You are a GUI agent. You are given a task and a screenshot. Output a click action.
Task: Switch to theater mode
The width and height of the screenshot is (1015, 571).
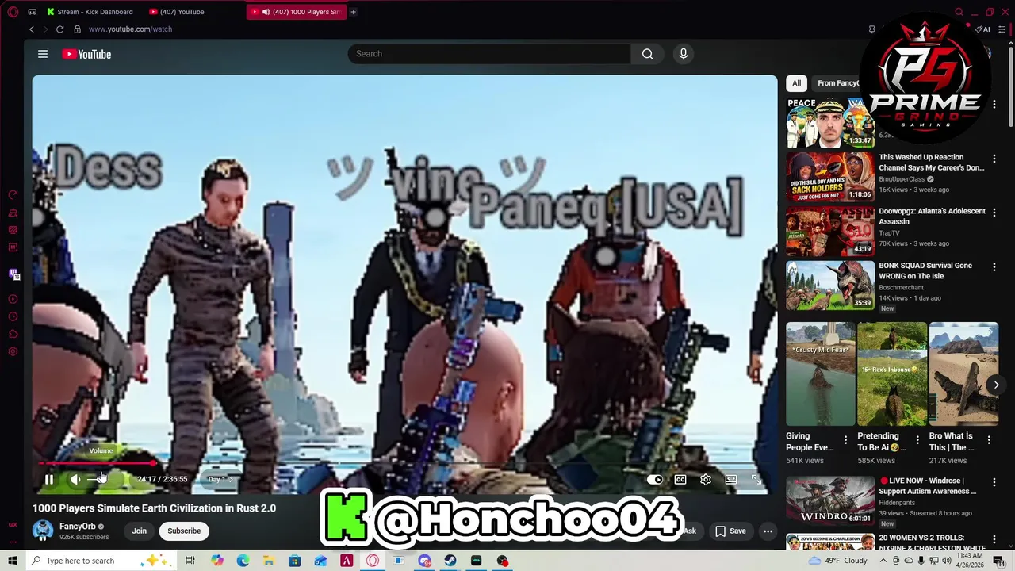point(731,479)
